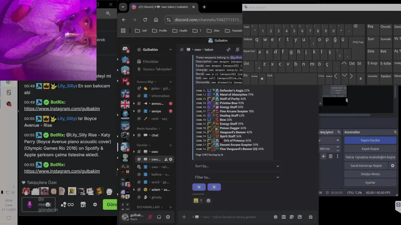Open the Health bookmarks folder
Image resolution: width=401 pixels, height=225 pixels.
click(180, 31)
